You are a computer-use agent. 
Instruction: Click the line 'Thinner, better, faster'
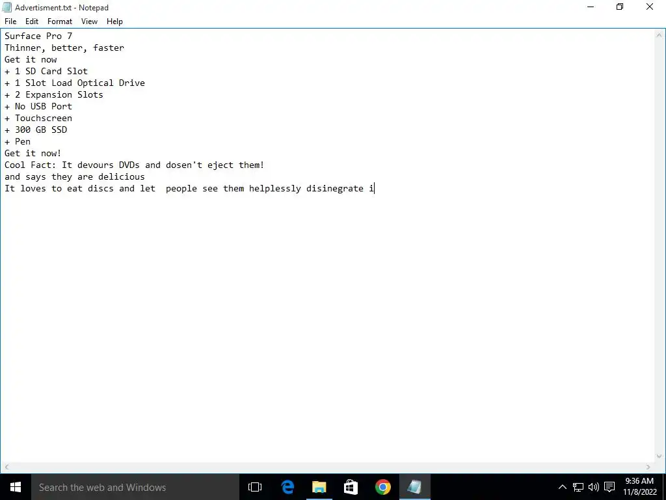point(64,48)
